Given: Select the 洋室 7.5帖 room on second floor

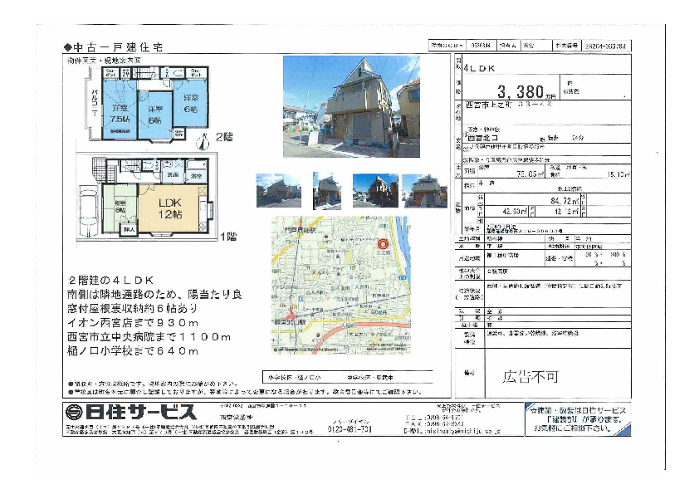Looking at the screenshot, I should (119, 114).
